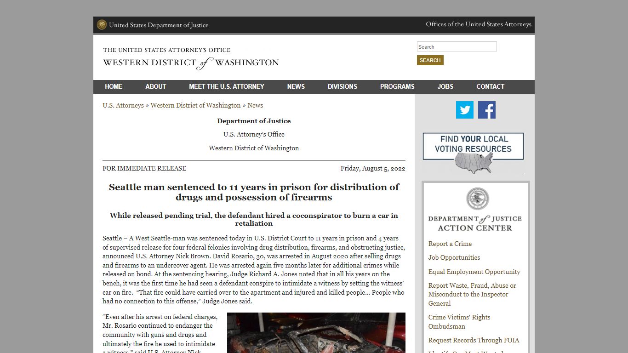Click the burned car photo
The image size is (628, 353).
pyautogui.click(x=316, y=333)
